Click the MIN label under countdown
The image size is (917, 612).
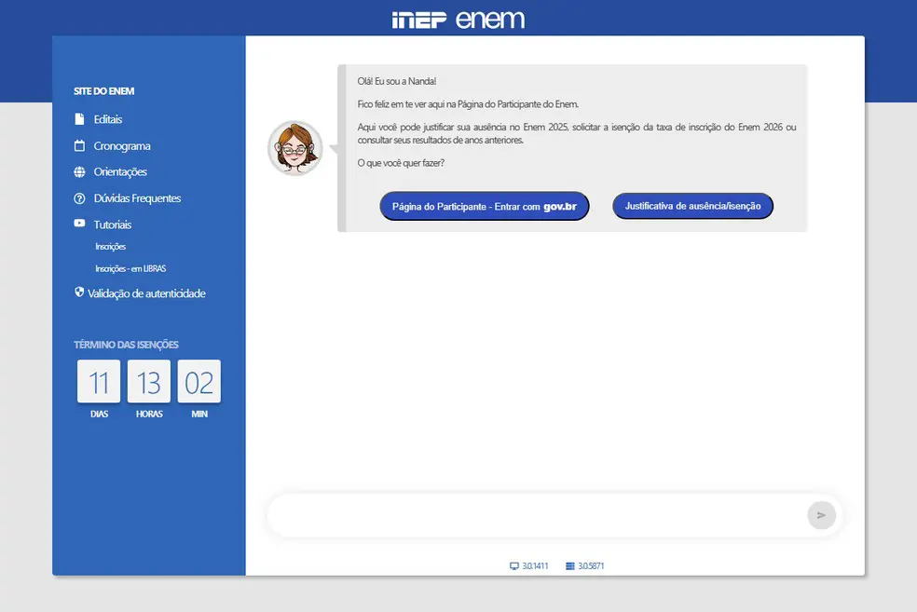tap(199, 414)
